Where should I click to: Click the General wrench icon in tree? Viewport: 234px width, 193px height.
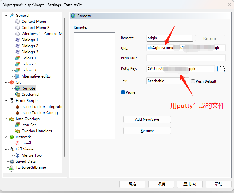pos(12,16)
